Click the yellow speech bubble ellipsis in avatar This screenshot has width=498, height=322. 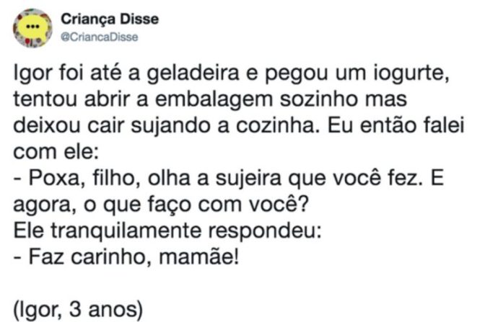pos(32,27)
